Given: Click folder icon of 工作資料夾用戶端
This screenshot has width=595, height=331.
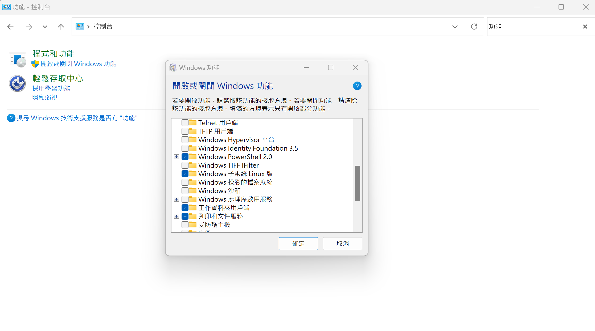Looking at the screenshot, I should 193,208.
